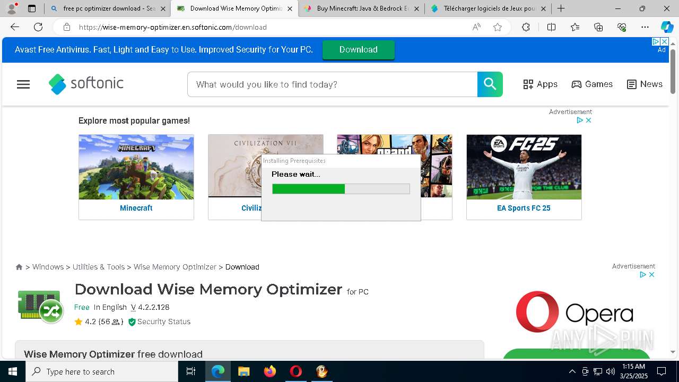
Task: Open File Explorer from taskbar
Action: tap(243, 371)
